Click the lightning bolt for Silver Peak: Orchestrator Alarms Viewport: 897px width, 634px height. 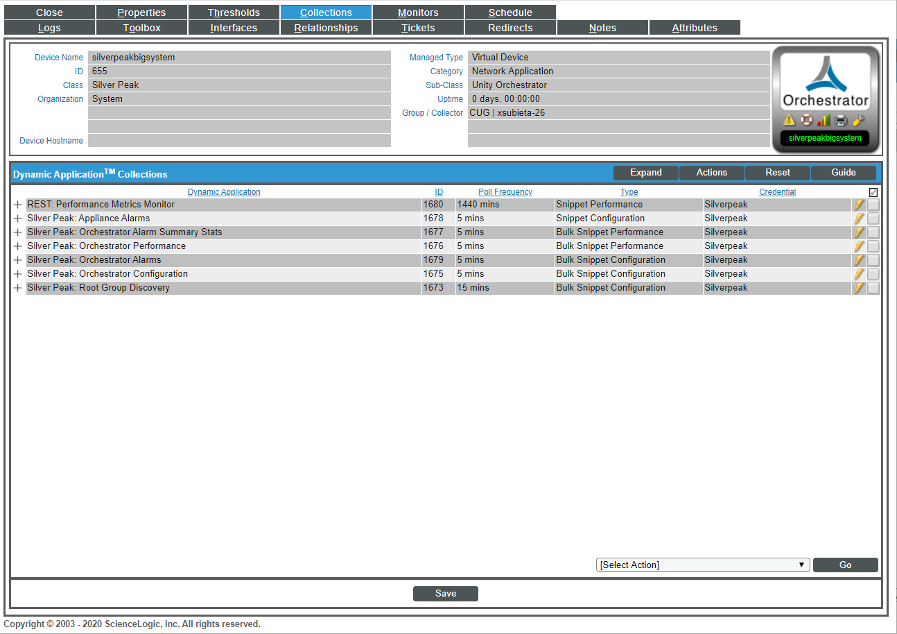pos(859,259)
